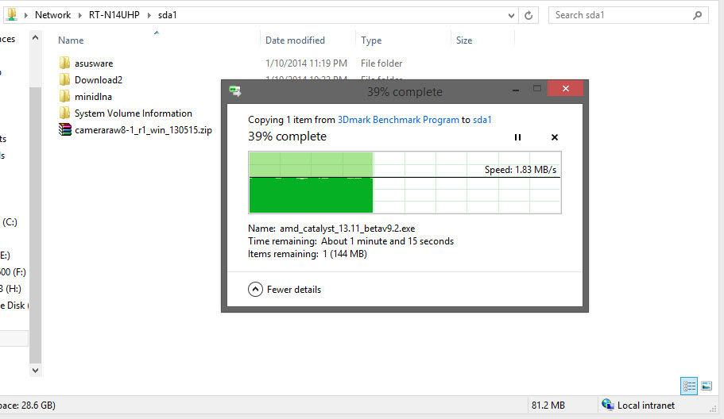Click the Time remaining text line

(x=351, y=241)
